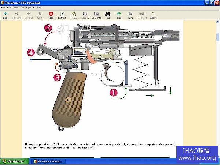The image size is (220, 165).
Task: Stop loading with the red Stop icon
Action: coord(51,14)
